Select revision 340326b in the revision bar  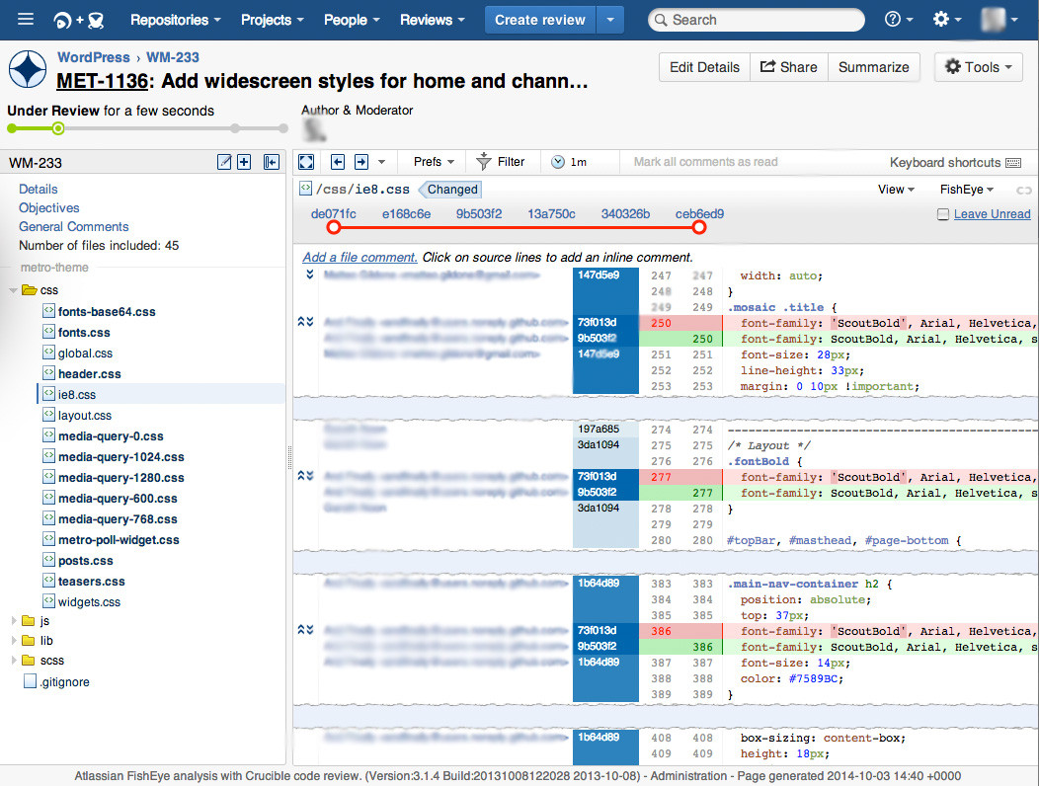pos(625,214)
